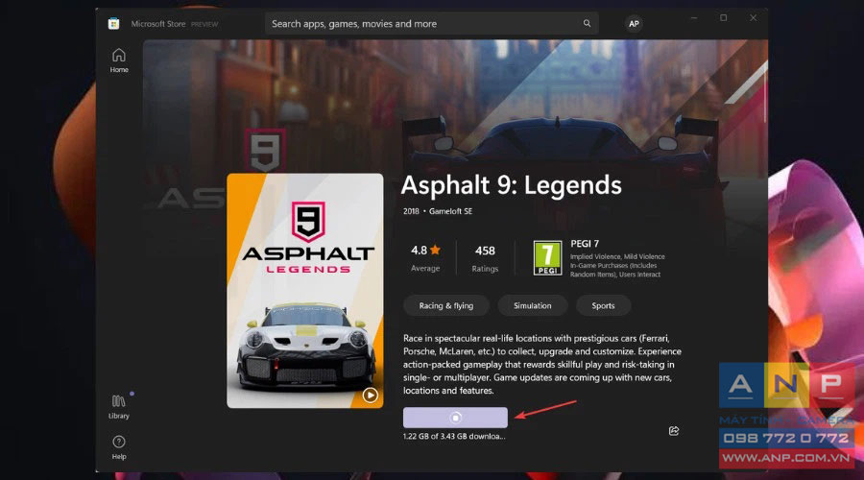Image resolution: width=864 pixels, height=480 pixels.
Task: Pause the download progress button
Action: 455,418
